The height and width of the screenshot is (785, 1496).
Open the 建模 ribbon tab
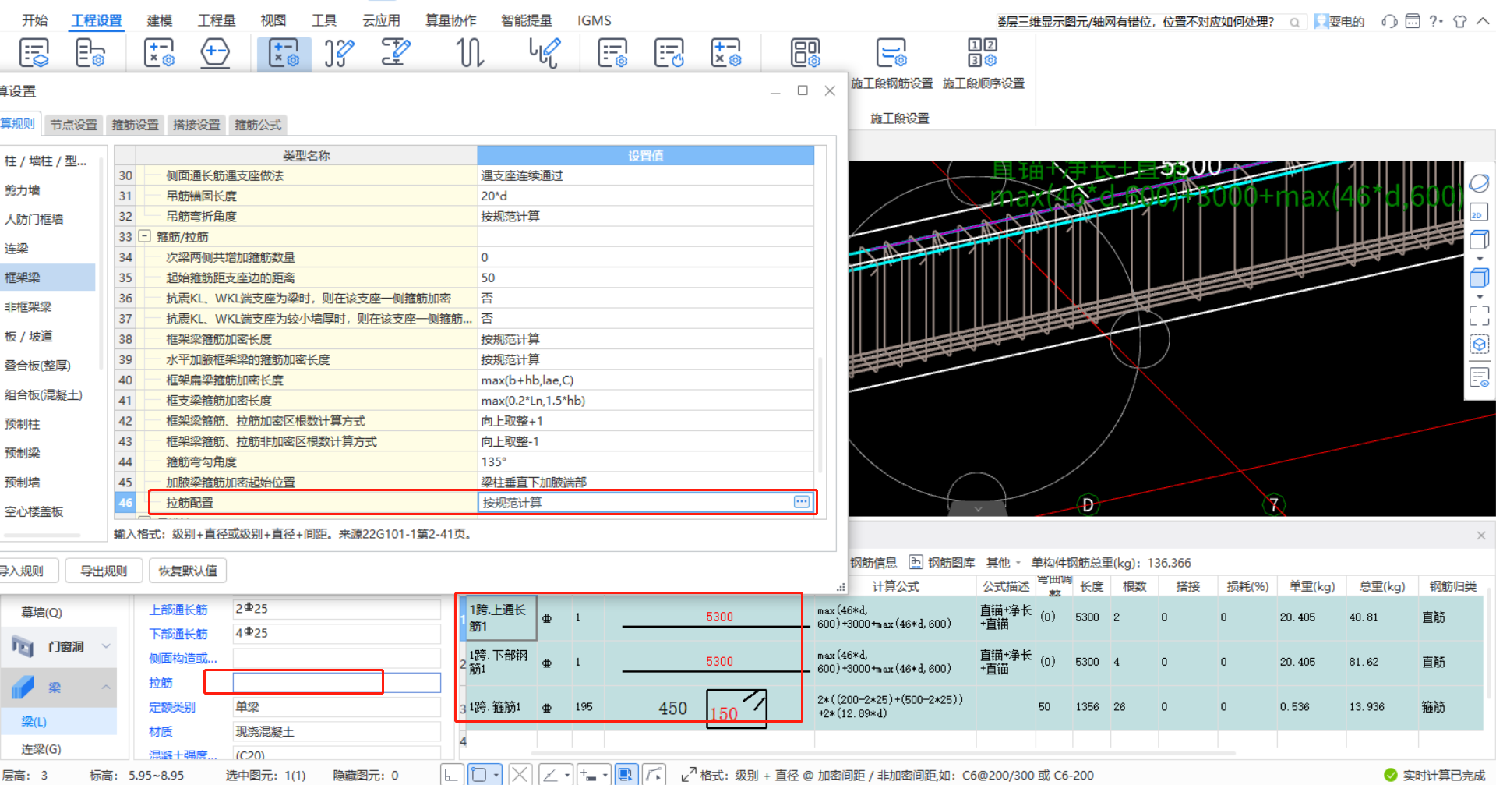[x=160, y=20]
